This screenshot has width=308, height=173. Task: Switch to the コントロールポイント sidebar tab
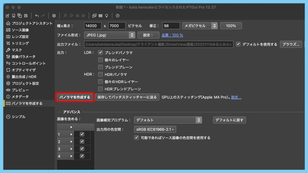pyautogui.click(x=29, y=63)
